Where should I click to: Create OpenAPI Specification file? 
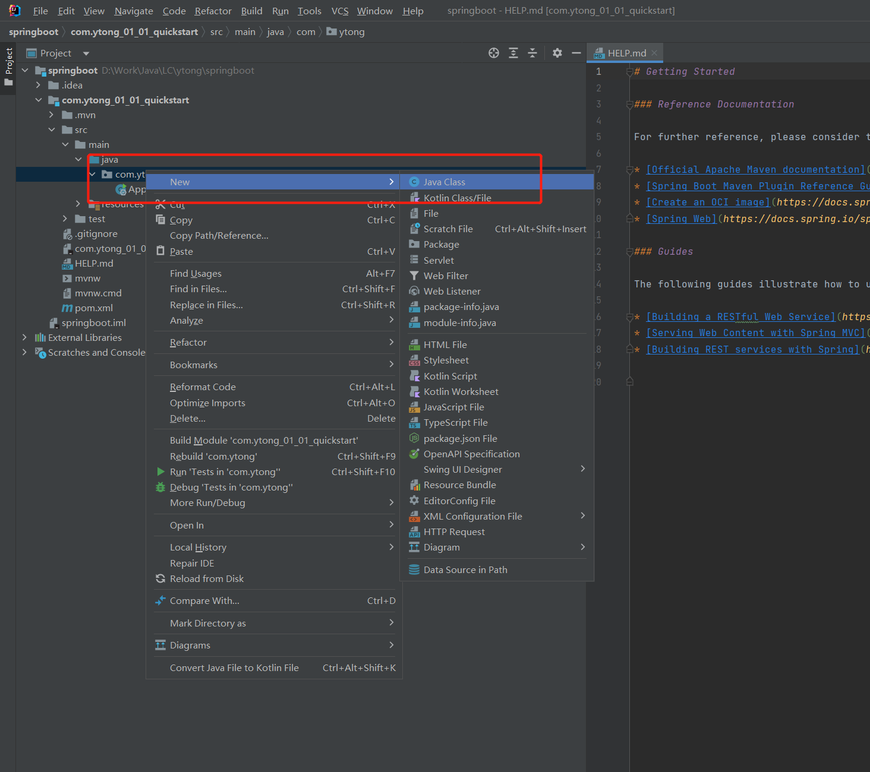pyautogui.click(x=497, y=454)
